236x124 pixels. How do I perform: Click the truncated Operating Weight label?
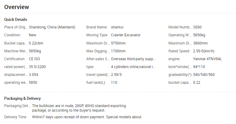180,35
